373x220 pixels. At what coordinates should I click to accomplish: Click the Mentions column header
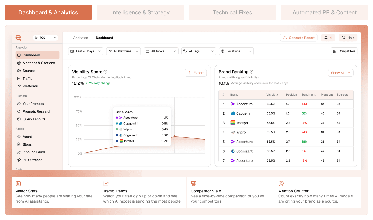327,95
